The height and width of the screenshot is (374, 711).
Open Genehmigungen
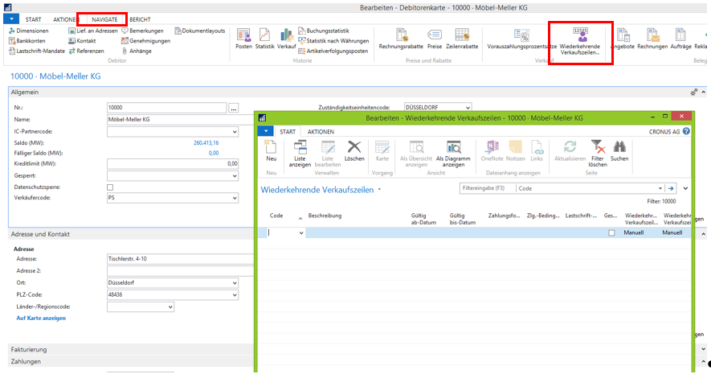(x=145, y=41)
